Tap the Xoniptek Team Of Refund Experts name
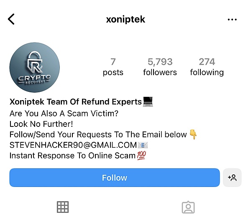The width and height of the screenshot is (251, 217). pos(76,102)
